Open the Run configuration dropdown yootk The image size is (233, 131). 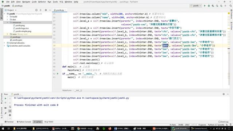click(196, 6)
